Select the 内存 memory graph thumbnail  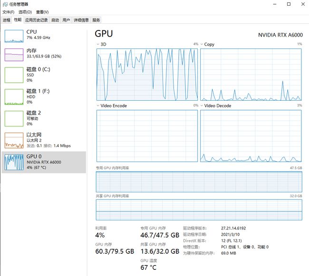point(14,55)
